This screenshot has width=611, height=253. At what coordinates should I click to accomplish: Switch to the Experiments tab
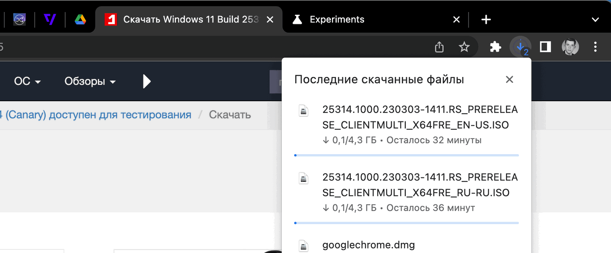coord(337,20)
